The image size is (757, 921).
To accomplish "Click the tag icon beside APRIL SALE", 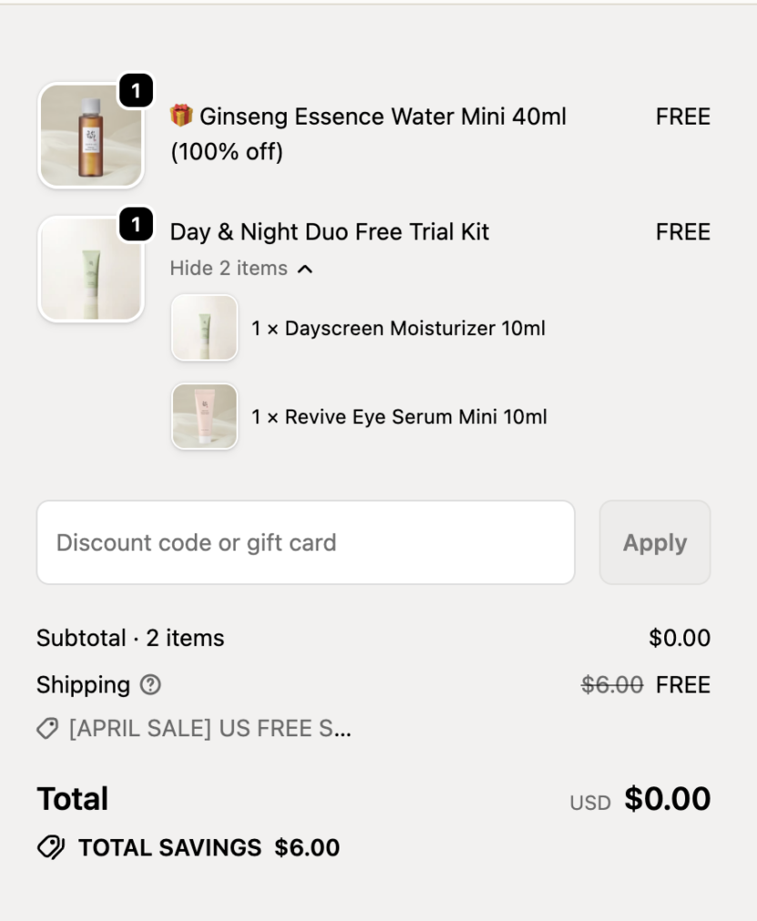I will pyautogui.click(x=47, y=729).
